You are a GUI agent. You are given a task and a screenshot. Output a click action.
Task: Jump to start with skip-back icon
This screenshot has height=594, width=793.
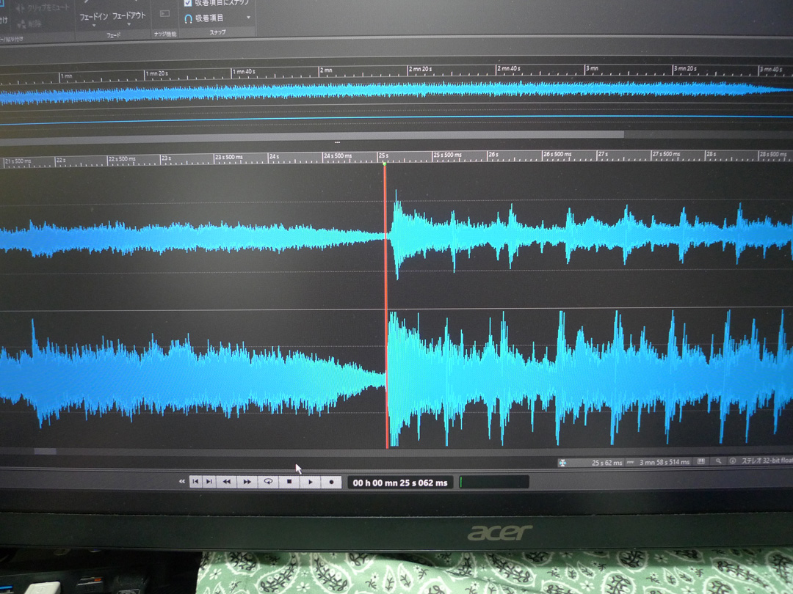[195, 482]
